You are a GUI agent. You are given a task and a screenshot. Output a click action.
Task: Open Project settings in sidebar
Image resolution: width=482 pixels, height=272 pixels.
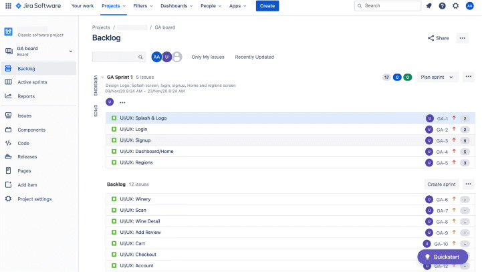pos(39,199)
